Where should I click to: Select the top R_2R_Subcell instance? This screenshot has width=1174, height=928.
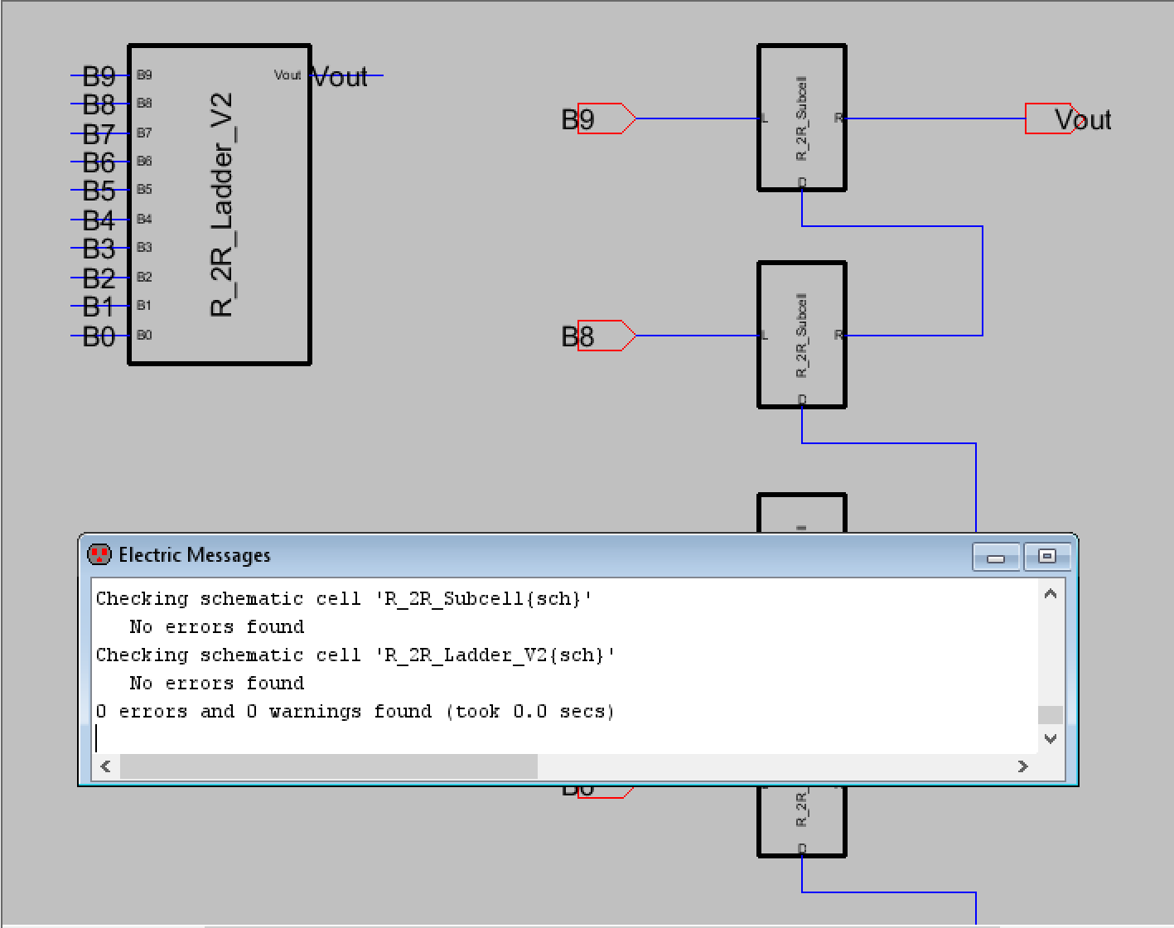(x=801, y=118)
